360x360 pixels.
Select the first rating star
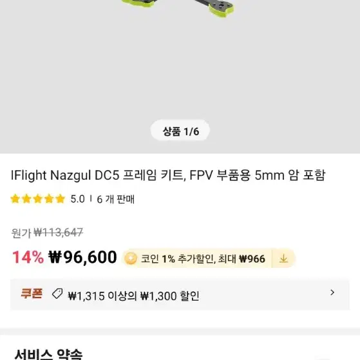click(15, 199)
